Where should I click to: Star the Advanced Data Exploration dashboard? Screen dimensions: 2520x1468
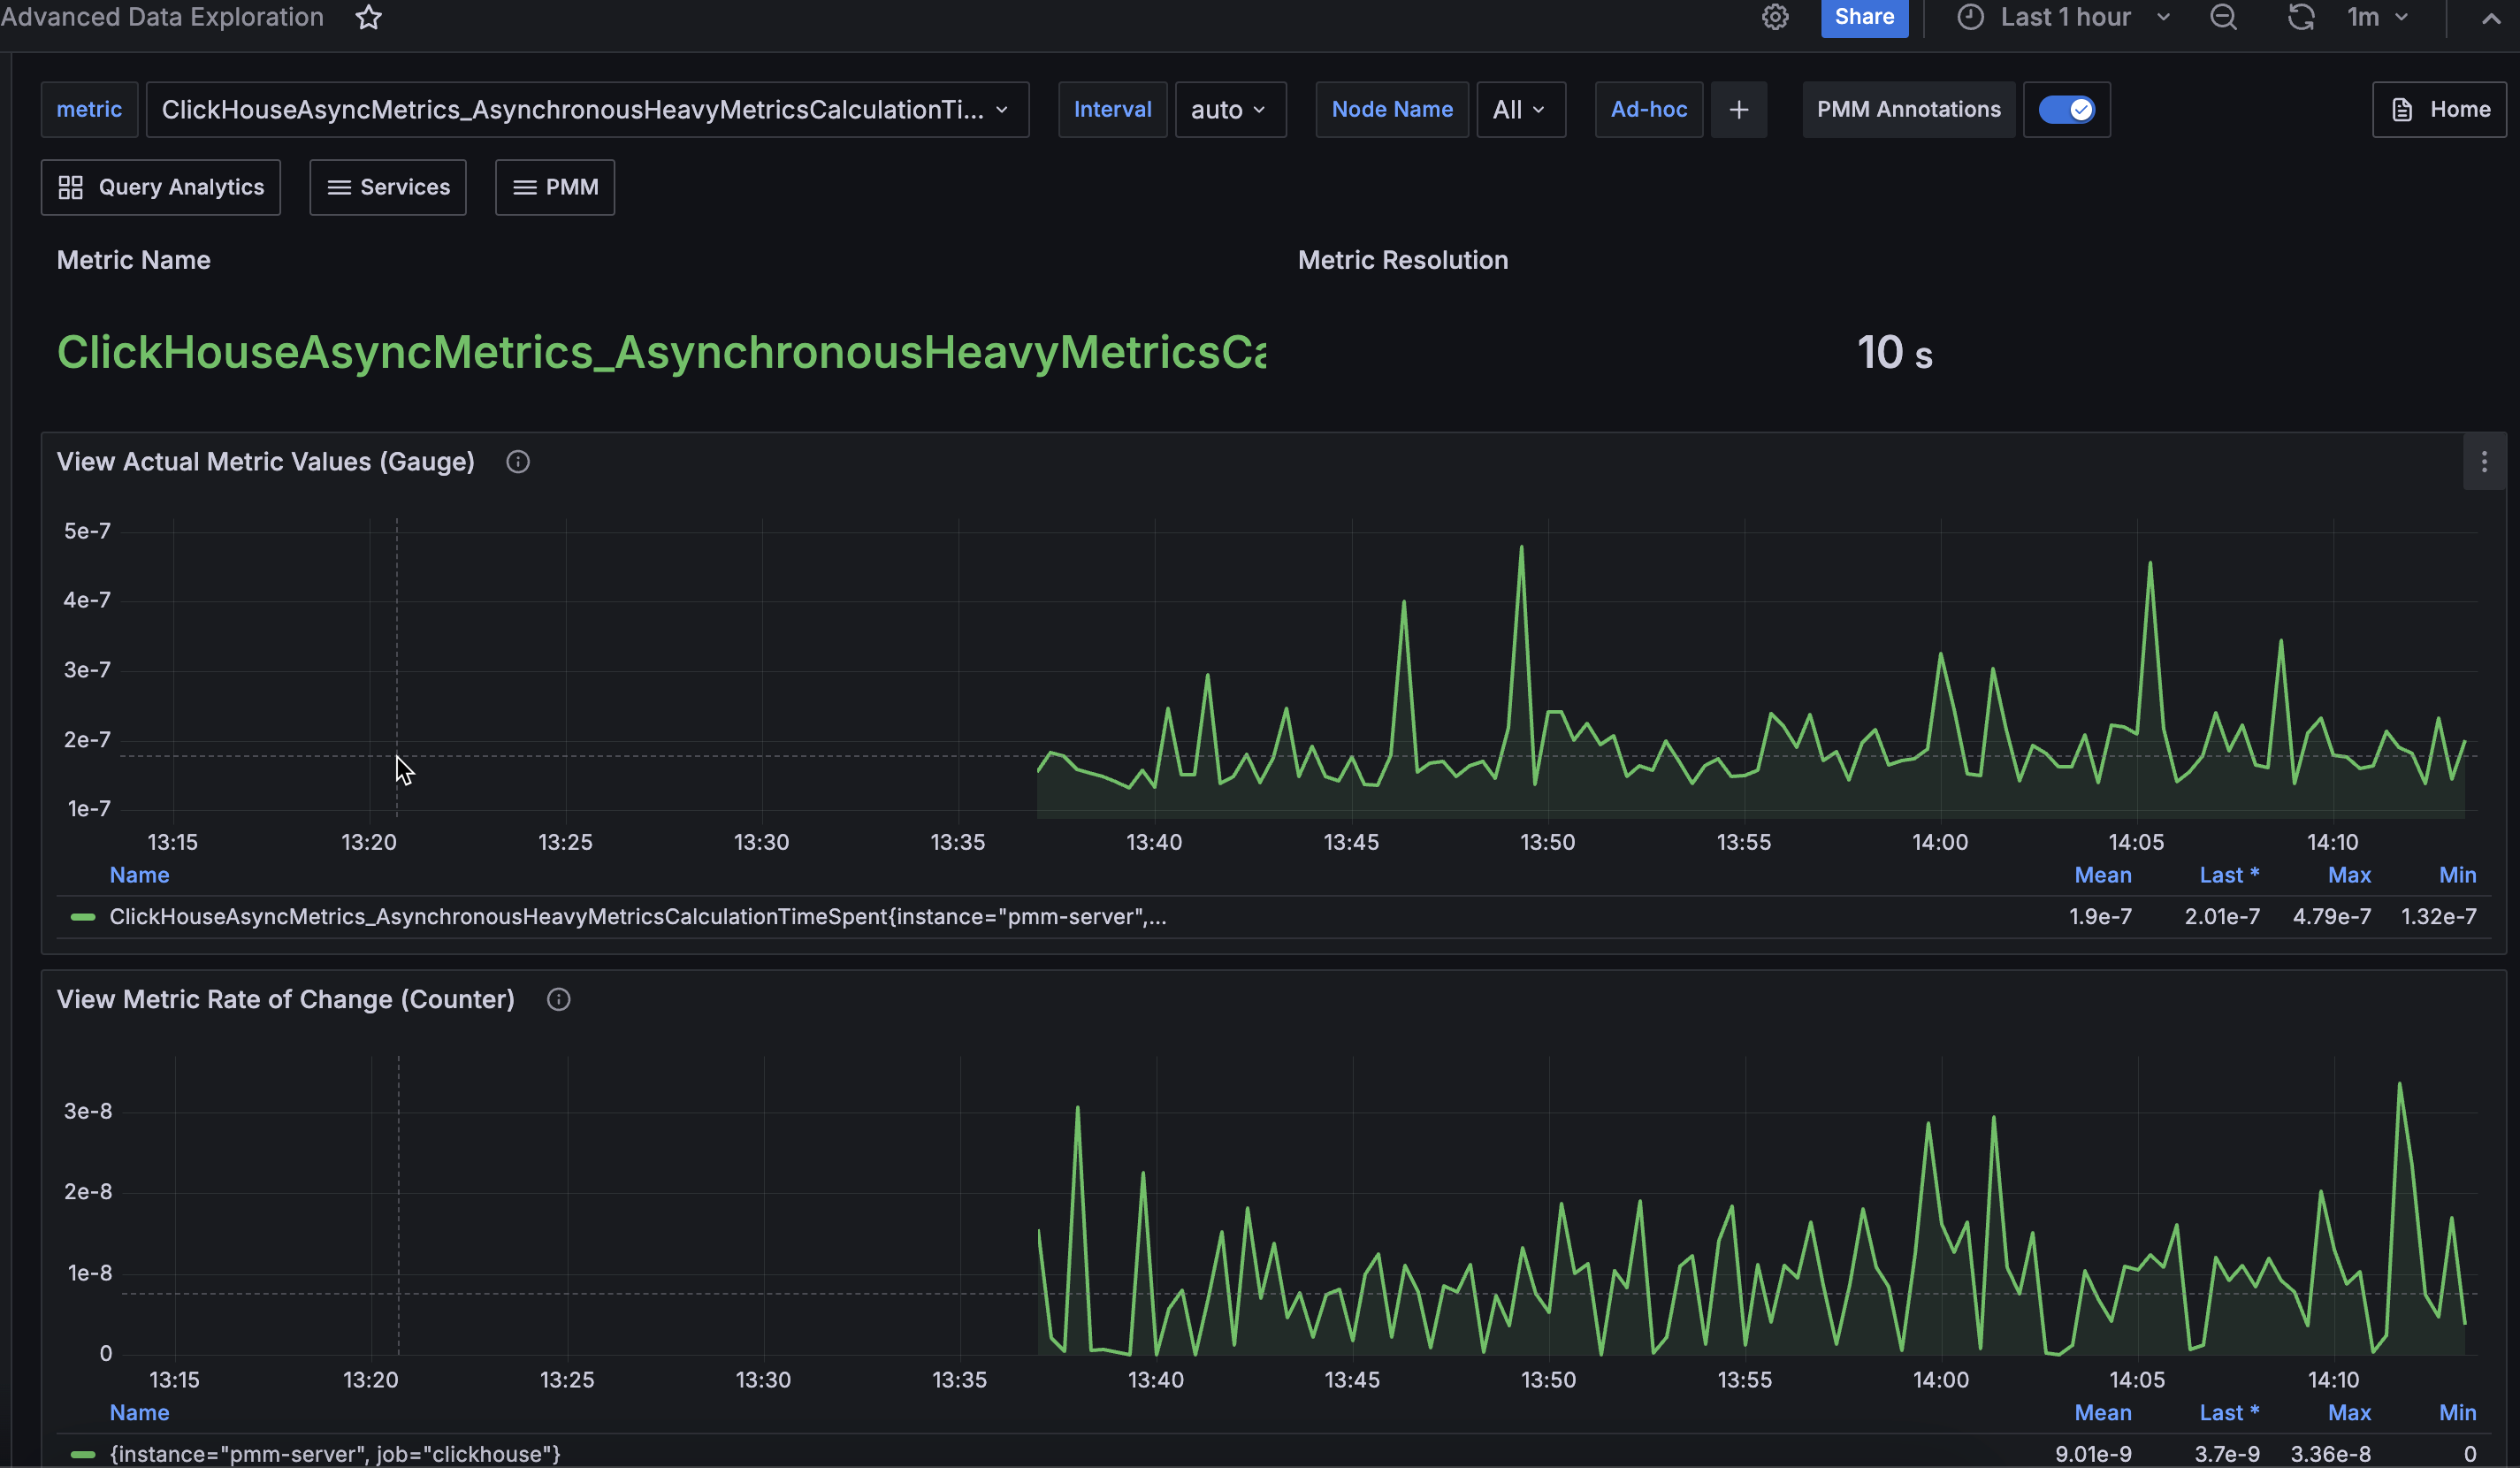tap(368, 17)
